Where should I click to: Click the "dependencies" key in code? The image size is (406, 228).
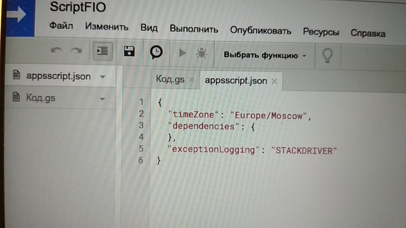pyautogui.click(x=203, y=126)
